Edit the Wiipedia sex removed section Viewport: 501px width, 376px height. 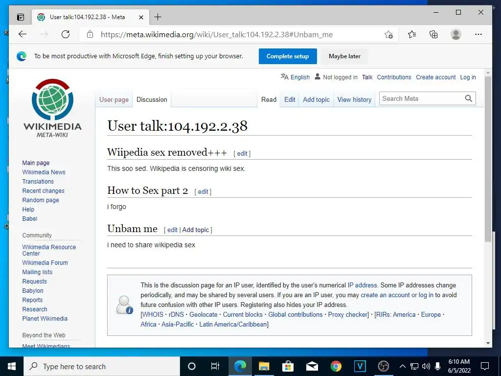click(x=242, y=153)
